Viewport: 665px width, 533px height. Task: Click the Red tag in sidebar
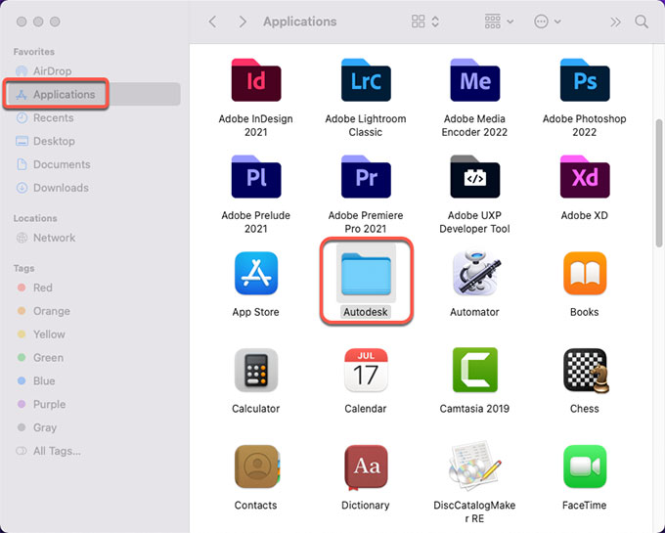click(x=42, y=288)
